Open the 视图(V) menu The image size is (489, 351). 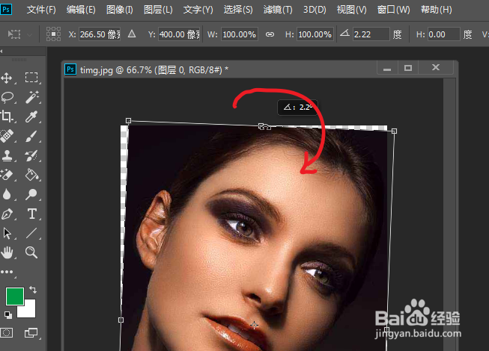click(x=351, y=10)
